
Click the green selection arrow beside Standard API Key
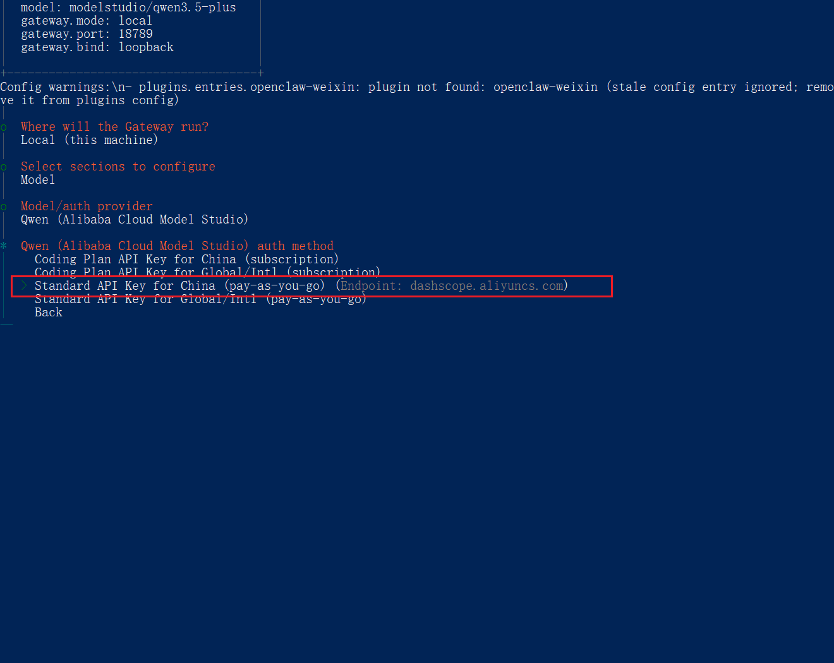[24, 286]
